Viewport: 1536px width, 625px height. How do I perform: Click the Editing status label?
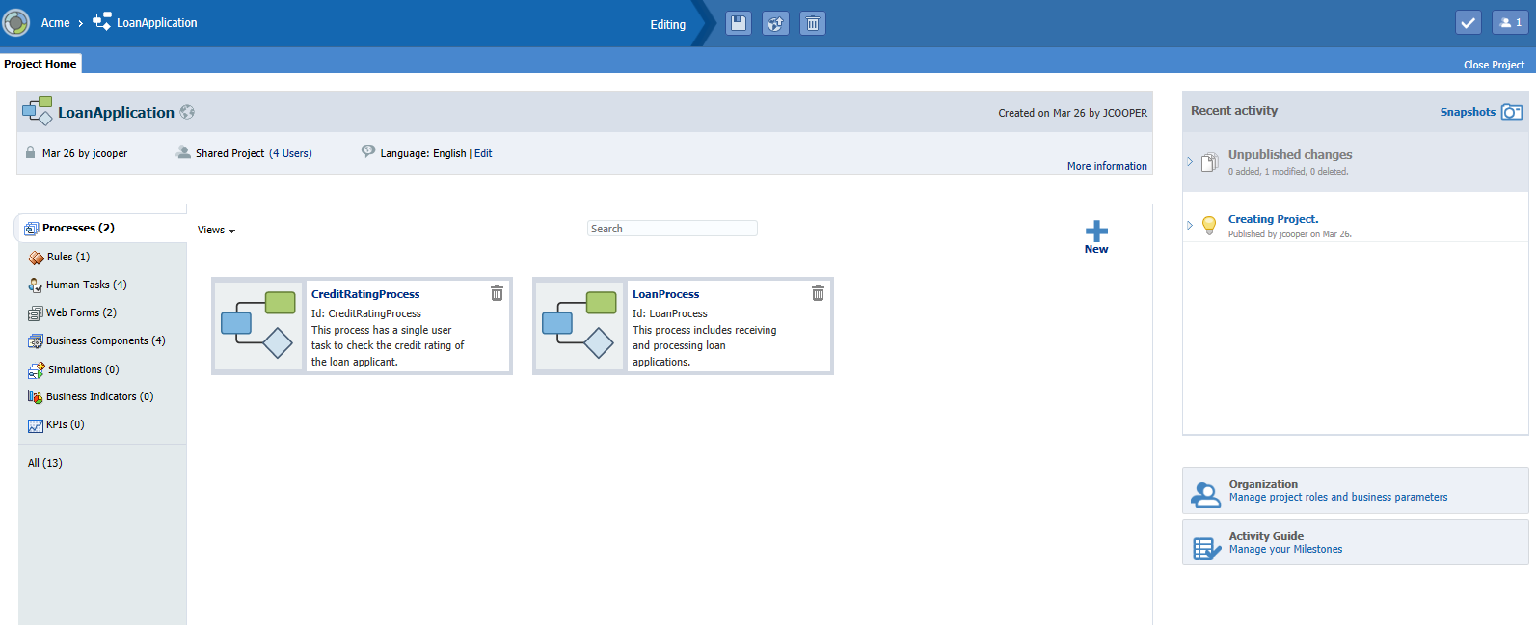click(x=667, y=25)
